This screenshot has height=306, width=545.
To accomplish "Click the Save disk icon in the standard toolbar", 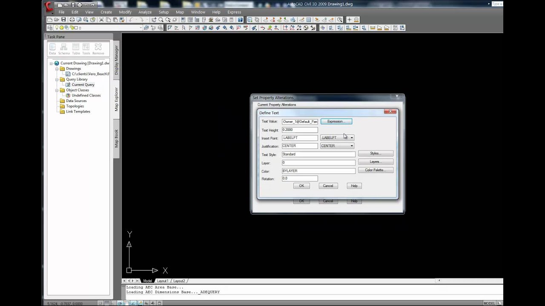I will click(x=63, y=20).
